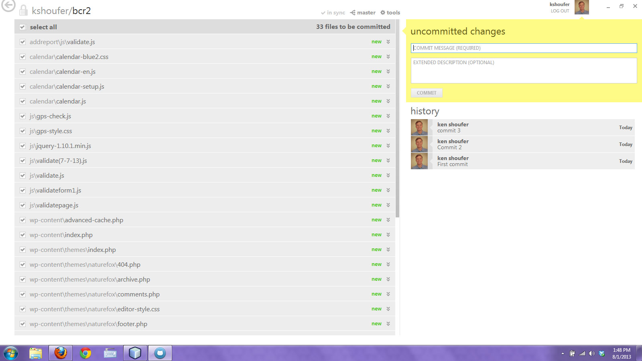The width and height of the screenshot is (642, 361).
Task: Uncheck calendar-blue2.css checkbox
Action: 22,57
